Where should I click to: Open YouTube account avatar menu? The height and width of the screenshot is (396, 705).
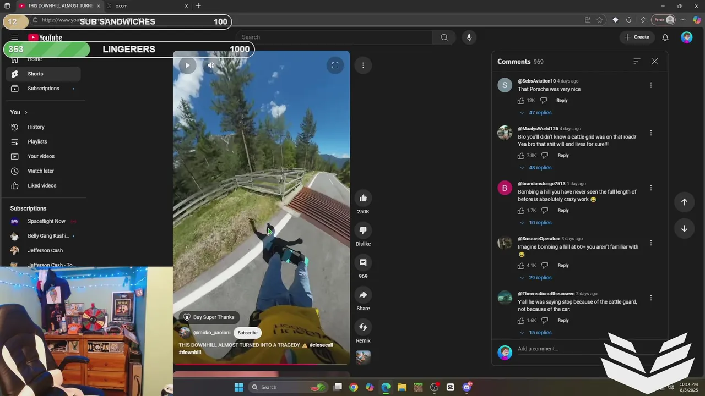687,37
